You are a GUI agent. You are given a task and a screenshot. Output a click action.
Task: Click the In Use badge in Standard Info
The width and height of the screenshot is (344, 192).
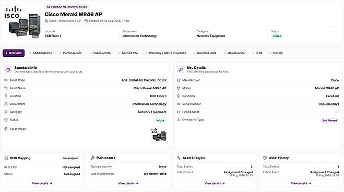click(x=160, y=121)
